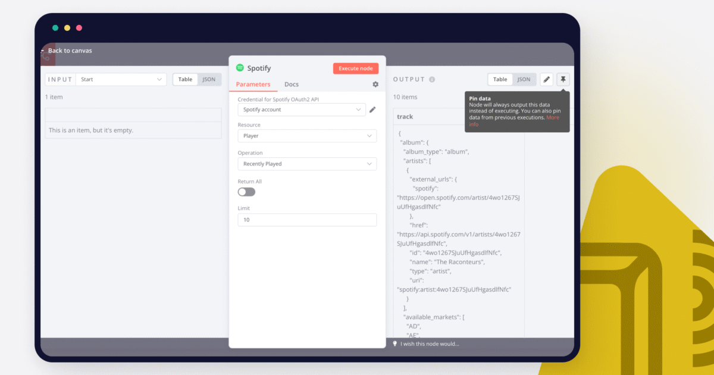Open node settings gear

pos(375,85)
